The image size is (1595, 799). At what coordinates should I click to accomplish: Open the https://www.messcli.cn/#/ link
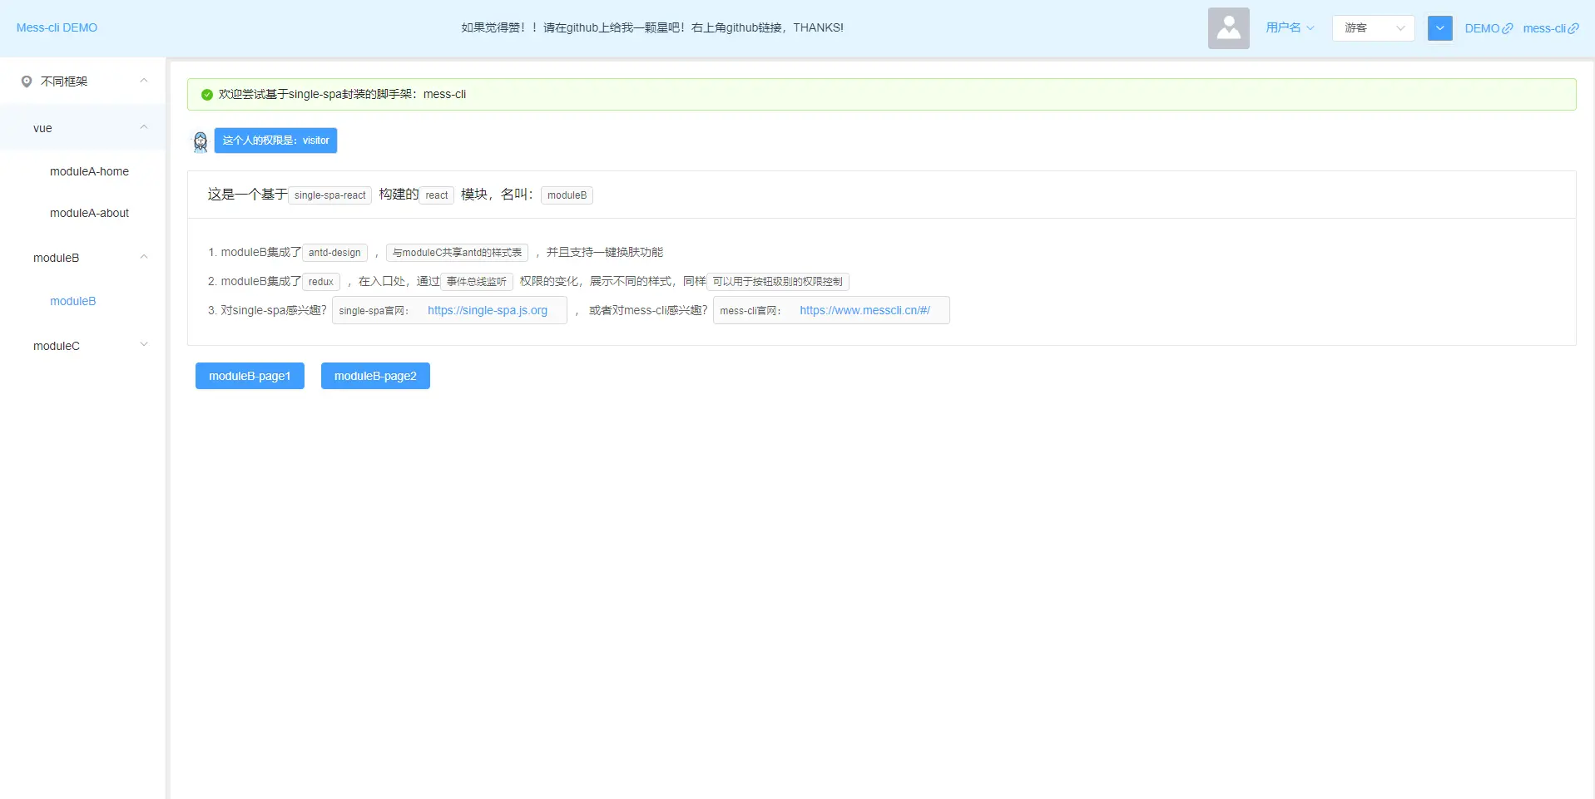(x=864, y=309)
